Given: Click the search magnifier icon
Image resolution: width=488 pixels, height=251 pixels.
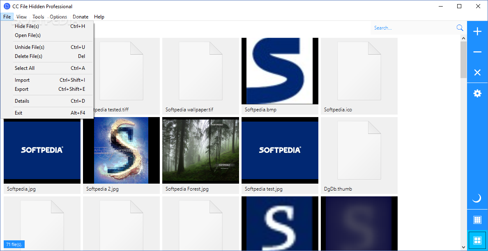Looking at the screenshot, I should (460, 28).
